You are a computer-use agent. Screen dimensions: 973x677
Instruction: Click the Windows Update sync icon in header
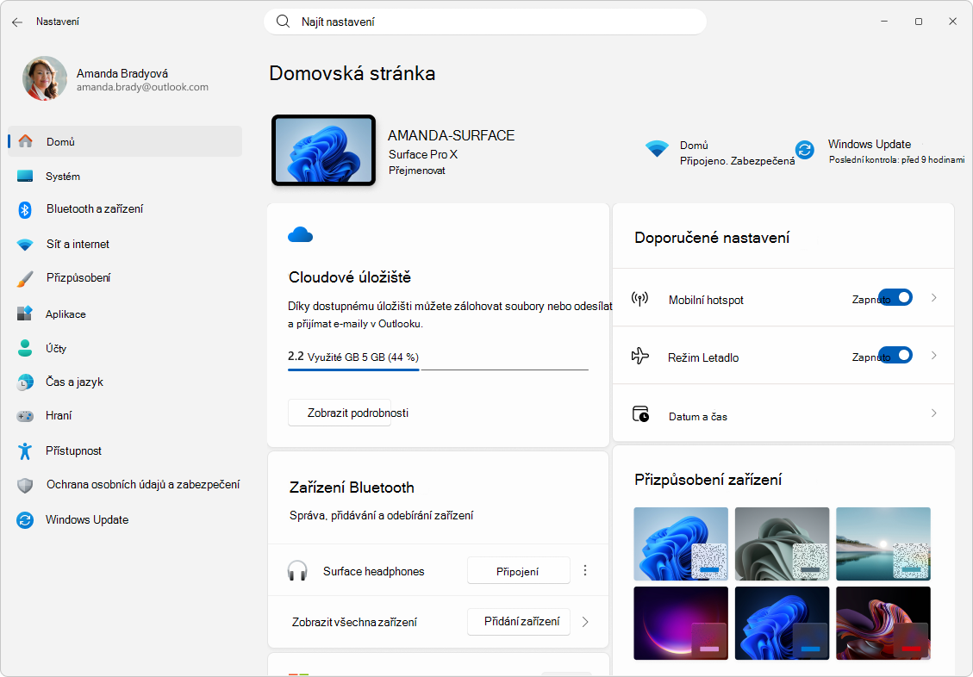click(x=805, y=149)
